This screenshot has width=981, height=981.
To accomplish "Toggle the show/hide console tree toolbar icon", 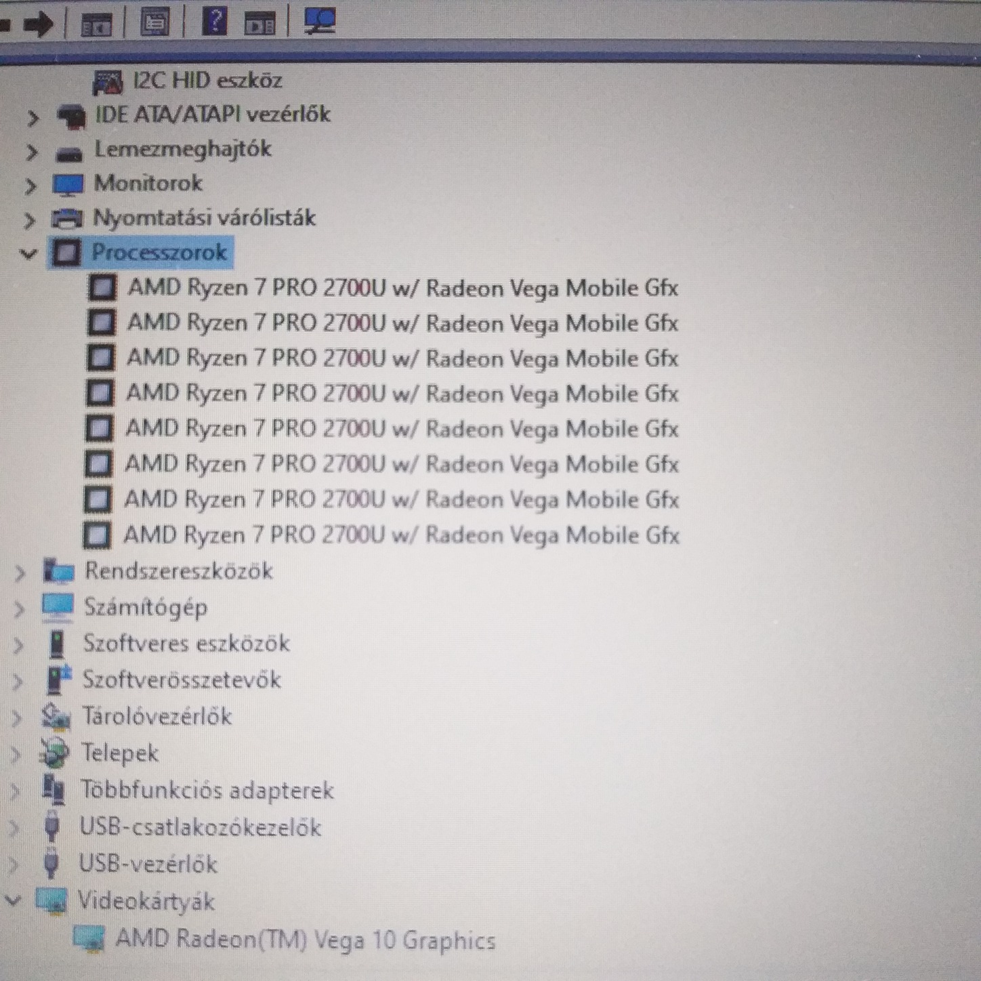I will coord(96,24).
